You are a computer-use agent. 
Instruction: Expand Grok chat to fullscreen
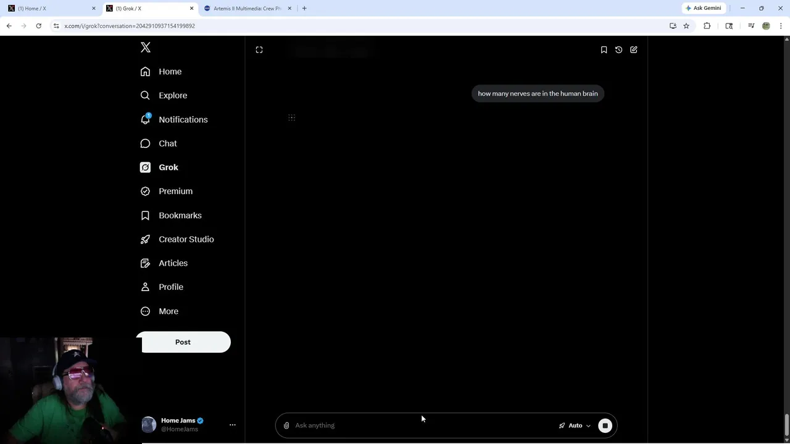[x=259, y=50]
